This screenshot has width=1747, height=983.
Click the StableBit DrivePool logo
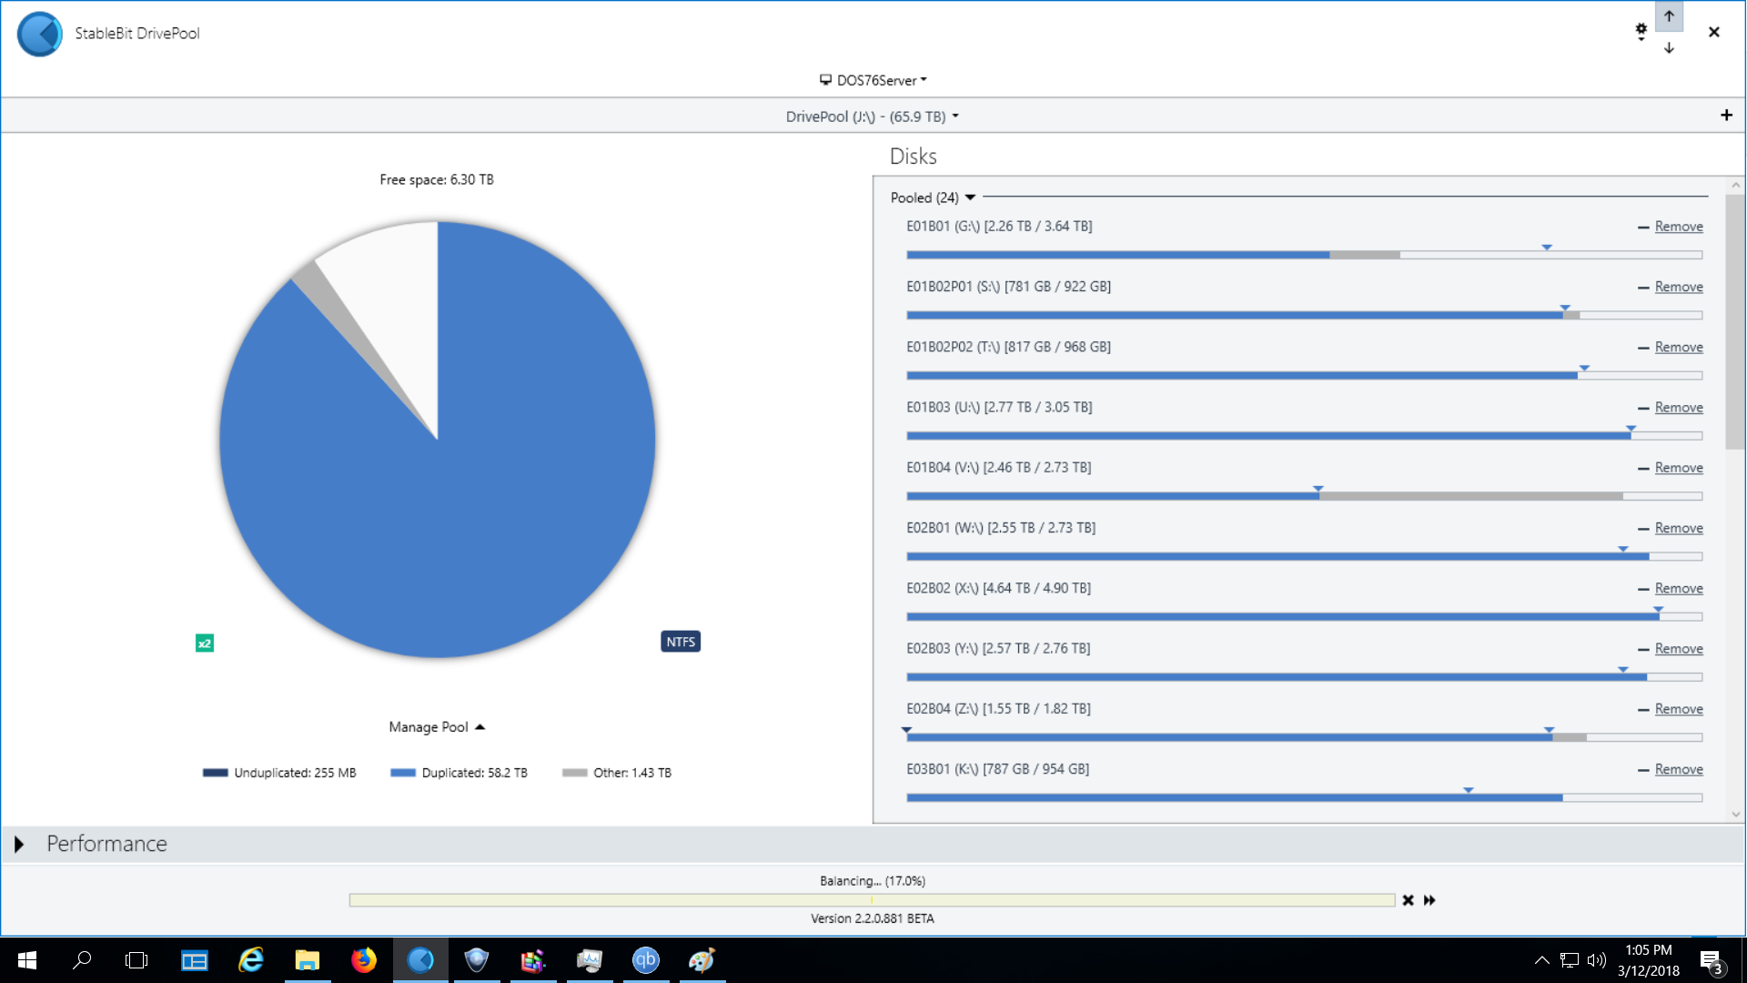pyautogui.click(x=40, y=34)
